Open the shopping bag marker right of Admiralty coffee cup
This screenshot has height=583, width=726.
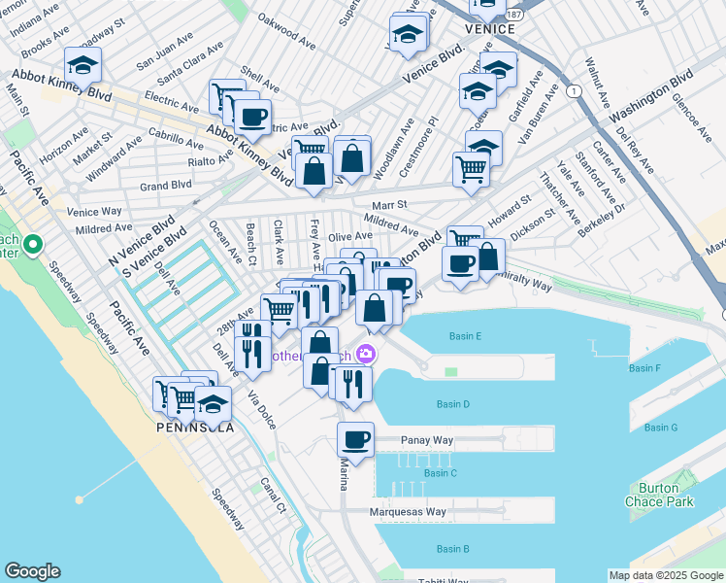(488, 257)
